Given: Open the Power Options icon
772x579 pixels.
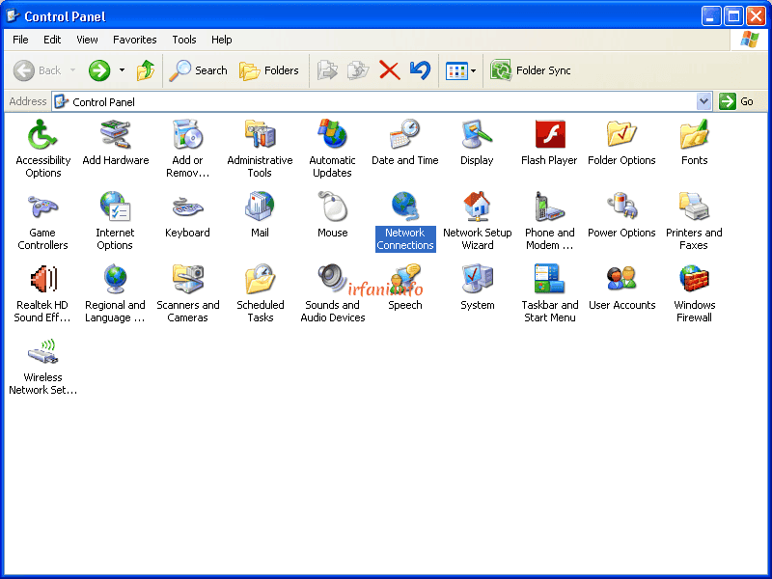Looking at the screenshot, I should tap(621, 207).
